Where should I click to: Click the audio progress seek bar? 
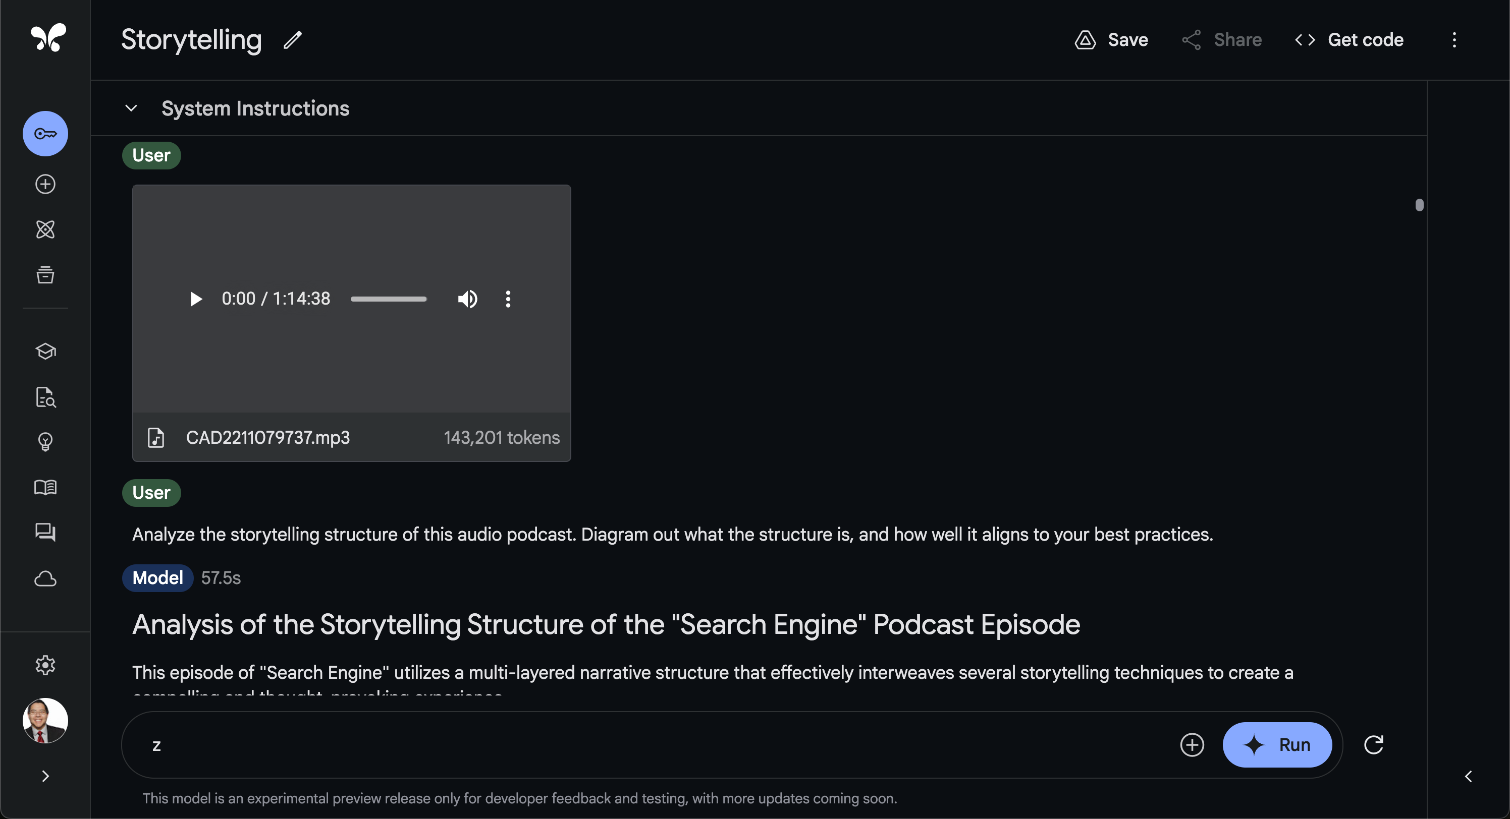click(388, 299)
